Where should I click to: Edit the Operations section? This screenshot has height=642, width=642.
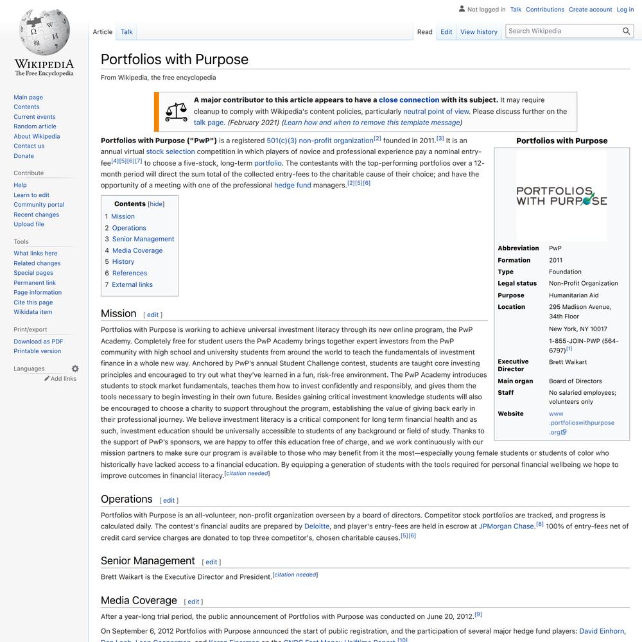pyautogui.click(x=169, y=500)
